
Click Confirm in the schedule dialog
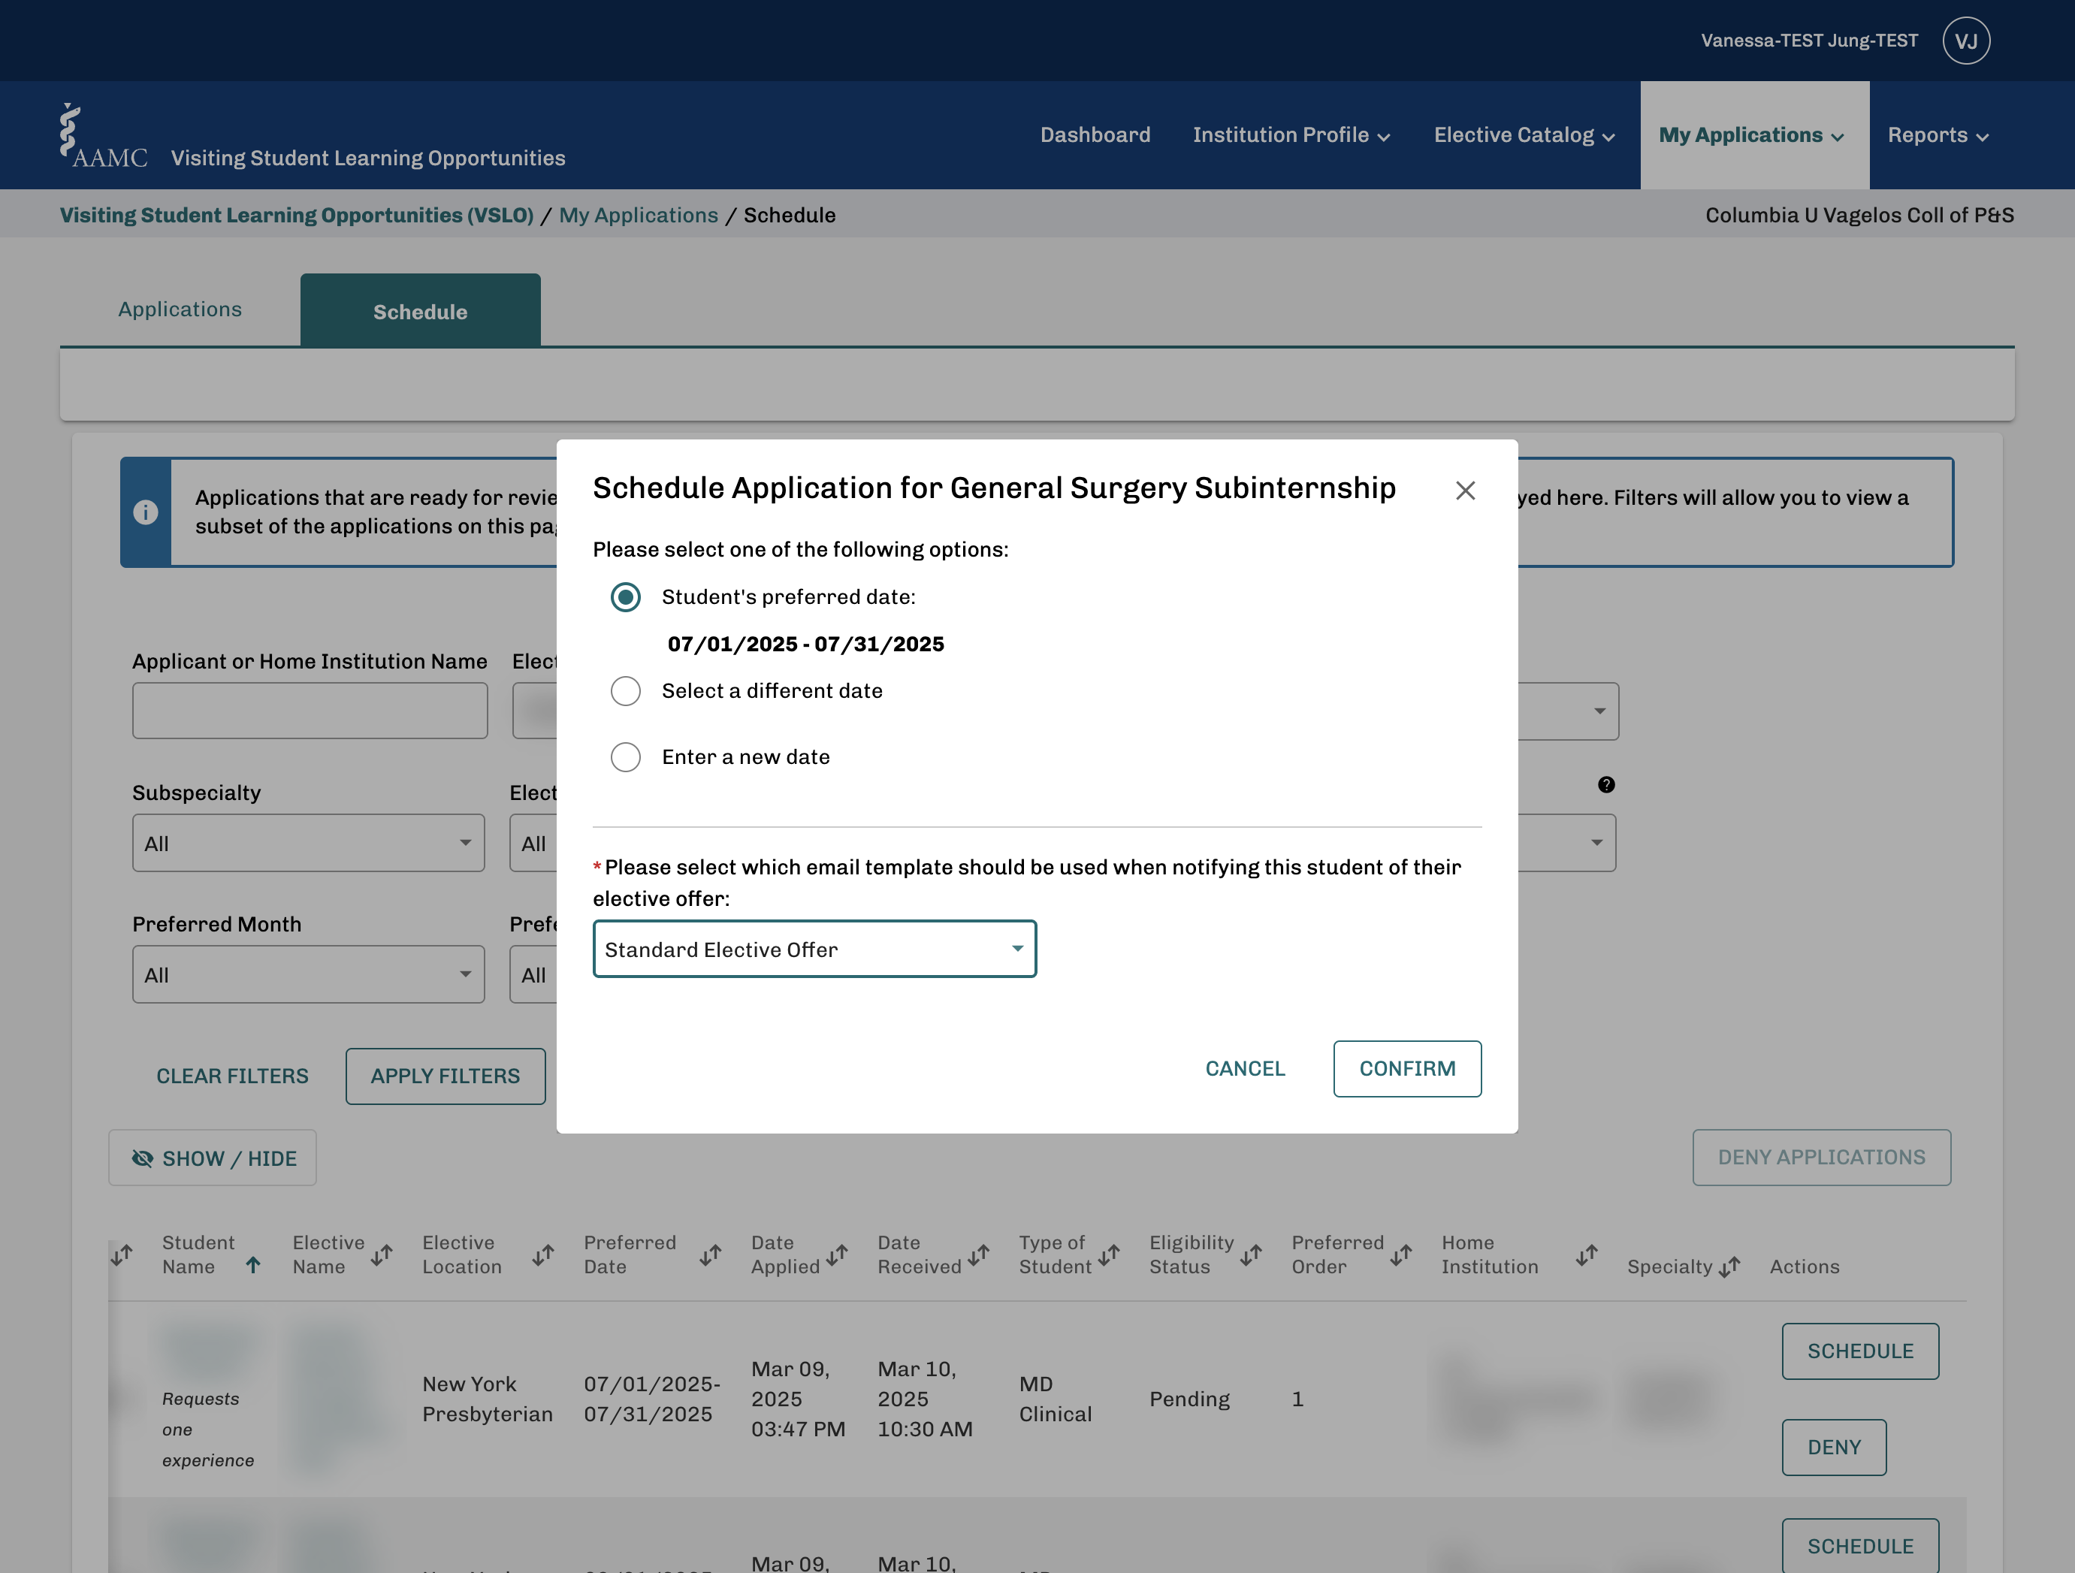[x=1407, y=1068]
